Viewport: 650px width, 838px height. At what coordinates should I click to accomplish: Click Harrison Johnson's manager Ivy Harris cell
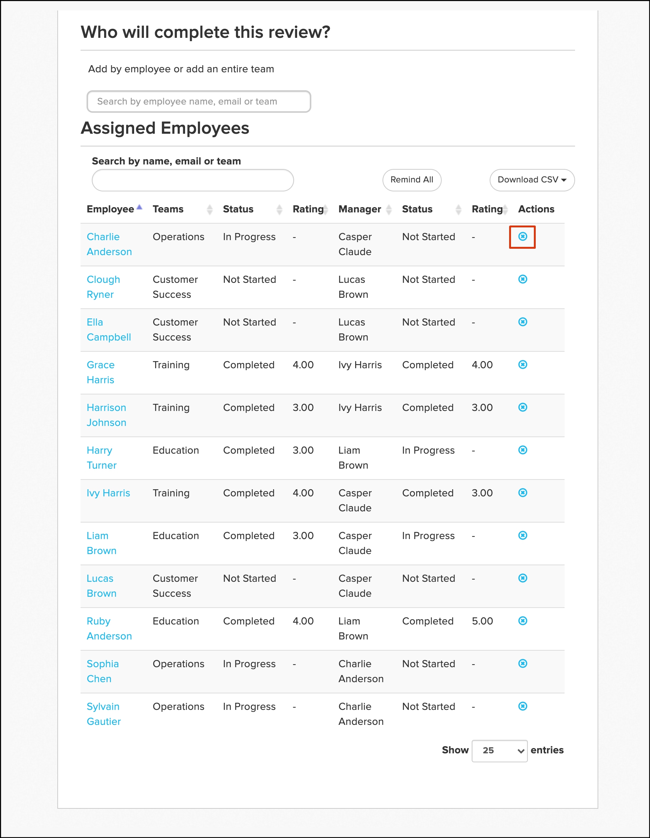click(x=360, y=408)
